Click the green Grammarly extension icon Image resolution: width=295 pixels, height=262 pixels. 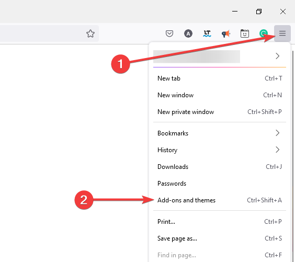tap(263, 33)
